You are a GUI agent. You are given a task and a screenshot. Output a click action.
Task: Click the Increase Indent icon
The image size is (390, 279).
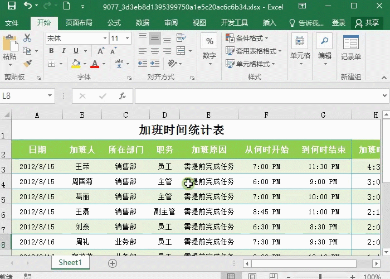(155, 63)
